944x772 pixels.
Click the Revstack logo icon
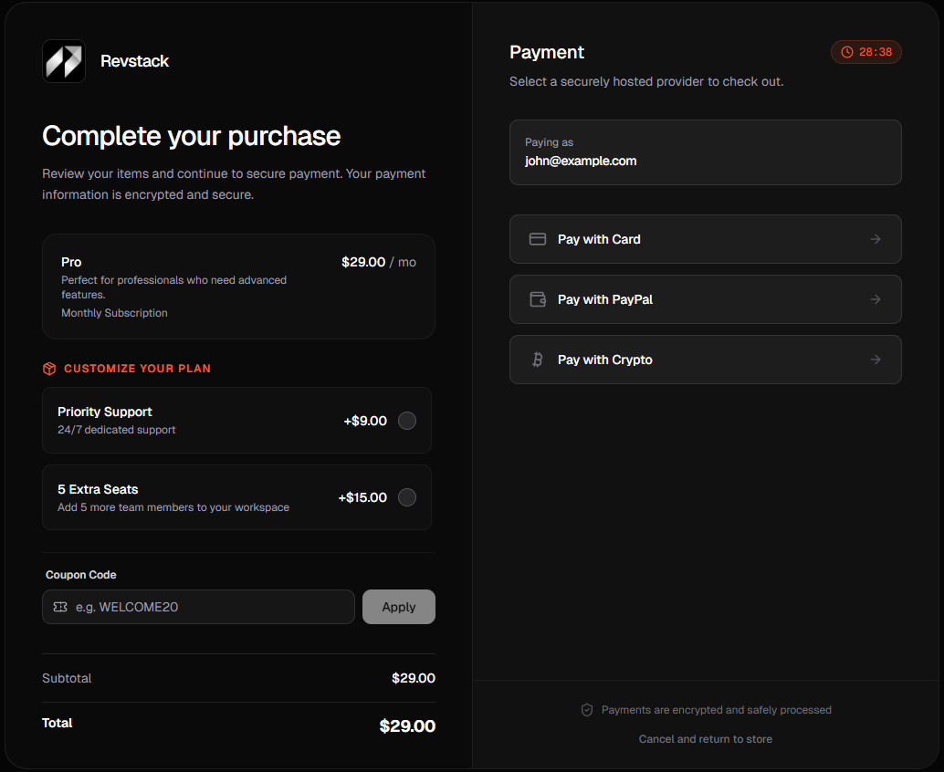click(x=62, y=61)
